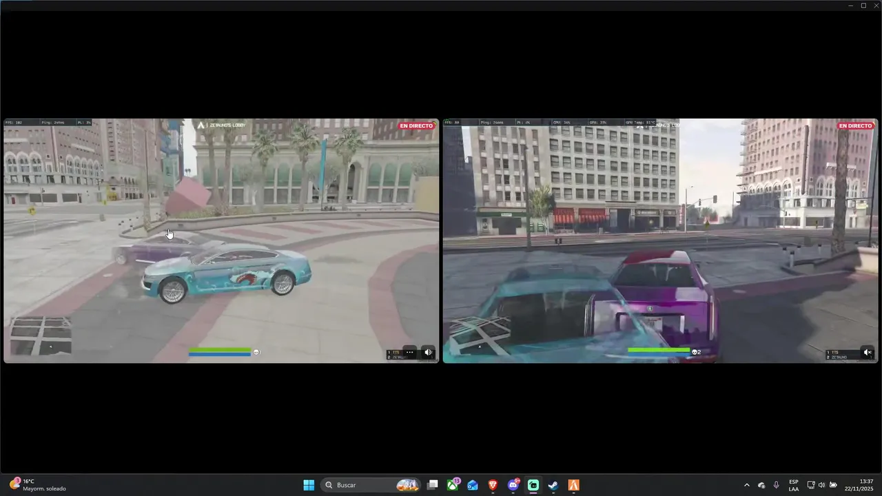Select the right live stream video
This screenshot has width=882, height=496.
660,240
